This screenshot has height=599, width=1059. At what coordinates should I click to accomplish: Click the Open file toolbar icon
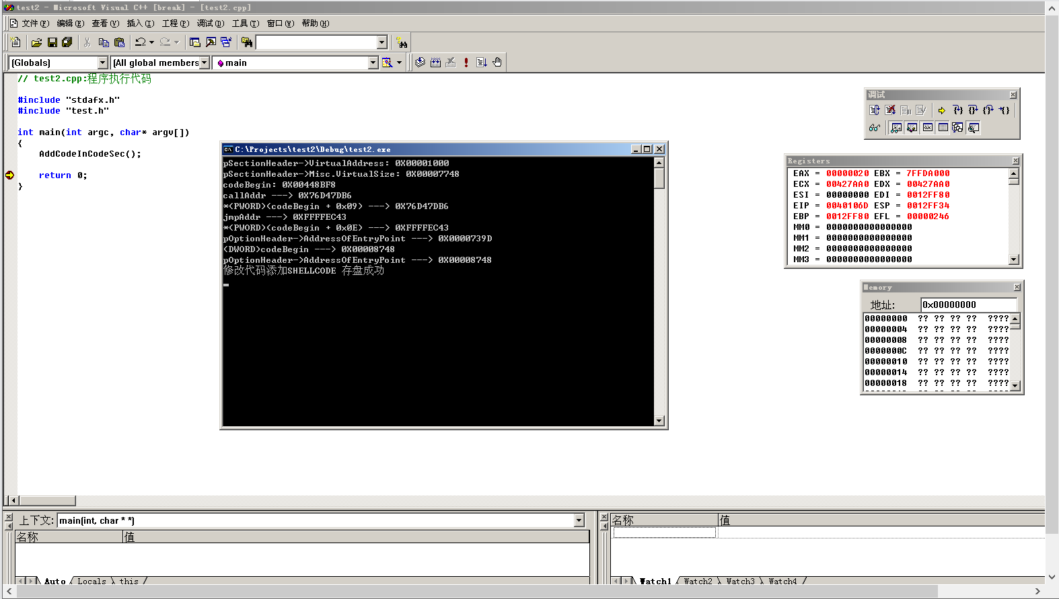[x=36, y=42]
